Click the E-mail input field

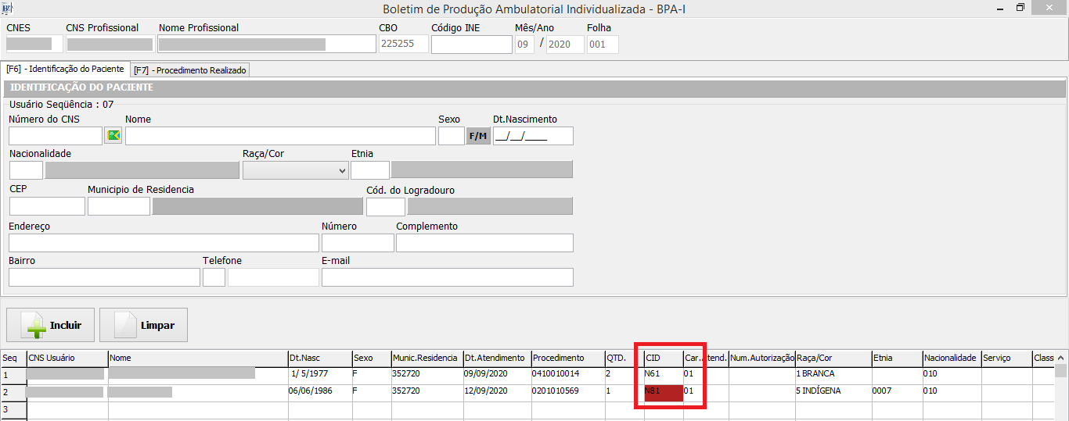coord(447,277)
